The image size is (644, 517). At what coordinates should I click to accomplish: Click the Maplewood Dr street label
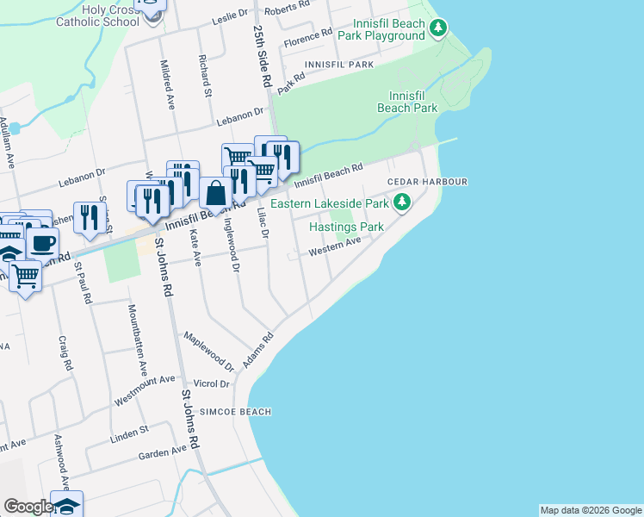208,352
